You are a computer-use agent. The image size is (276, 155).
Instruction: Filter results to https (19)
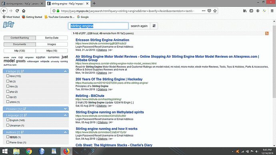click(x=52, y=51)
